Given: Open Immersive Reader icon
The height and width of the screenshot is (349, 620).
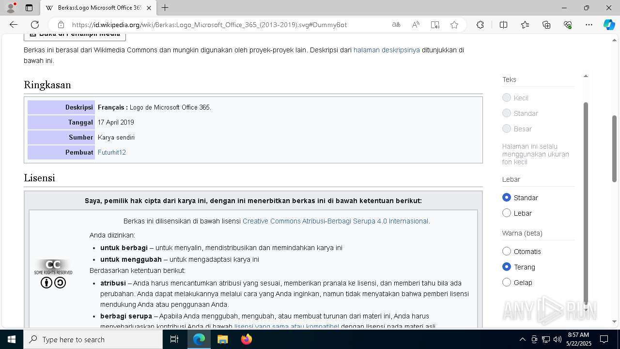Looking at the screenshot, I should (435, 25).
